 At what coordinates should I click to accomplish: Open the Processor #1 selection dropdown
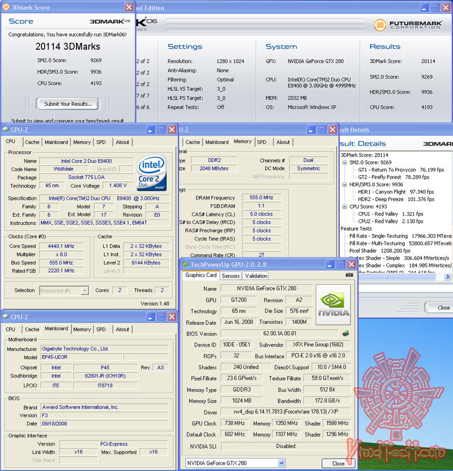85,291
